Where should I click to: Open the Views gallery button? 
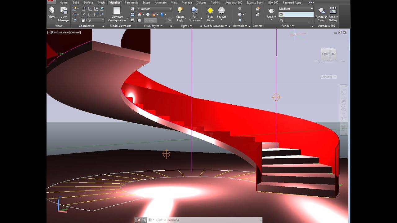(52, 14)
